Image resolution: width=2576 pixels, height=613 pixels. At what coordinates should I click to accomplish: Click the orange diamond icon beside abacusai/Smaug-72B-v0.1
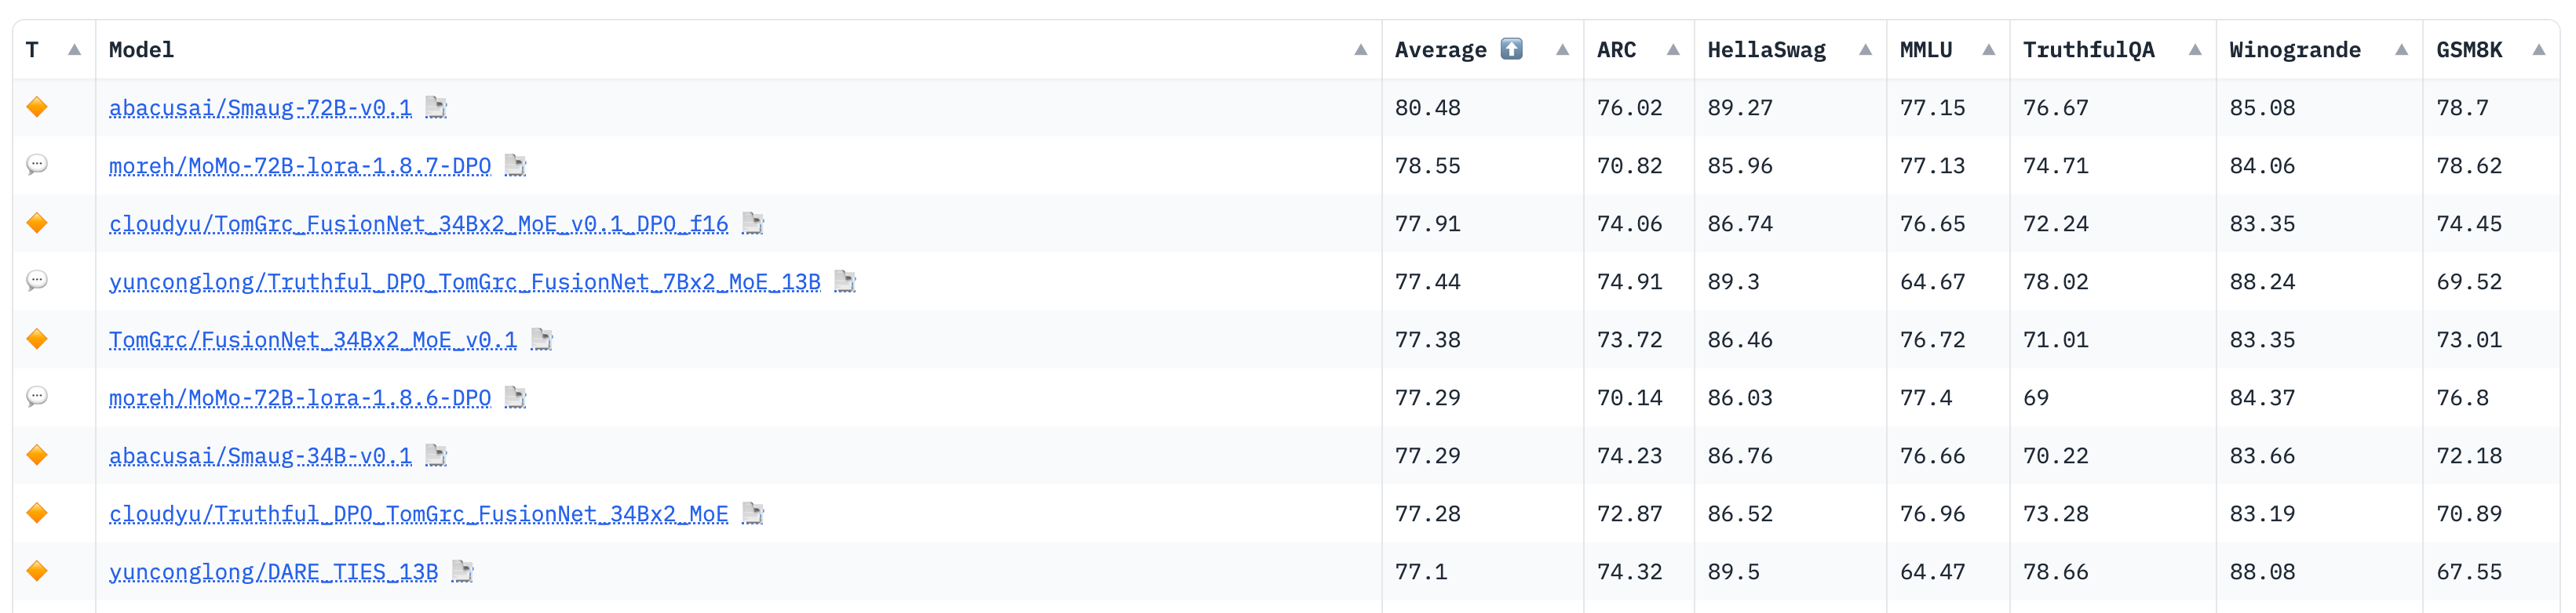[x=36, y=107]
